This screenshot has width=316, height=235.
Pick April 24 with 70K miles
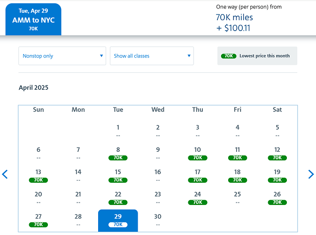coord(198,198)
